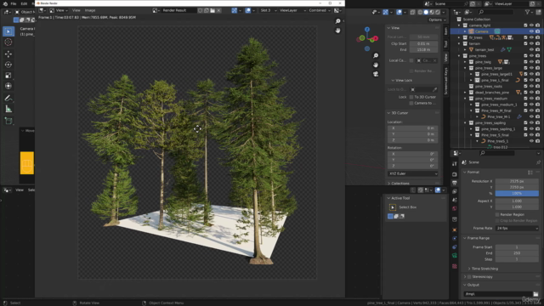Open the Edit menu
This screenshot has width=544, height=306.
pos(24,3)
